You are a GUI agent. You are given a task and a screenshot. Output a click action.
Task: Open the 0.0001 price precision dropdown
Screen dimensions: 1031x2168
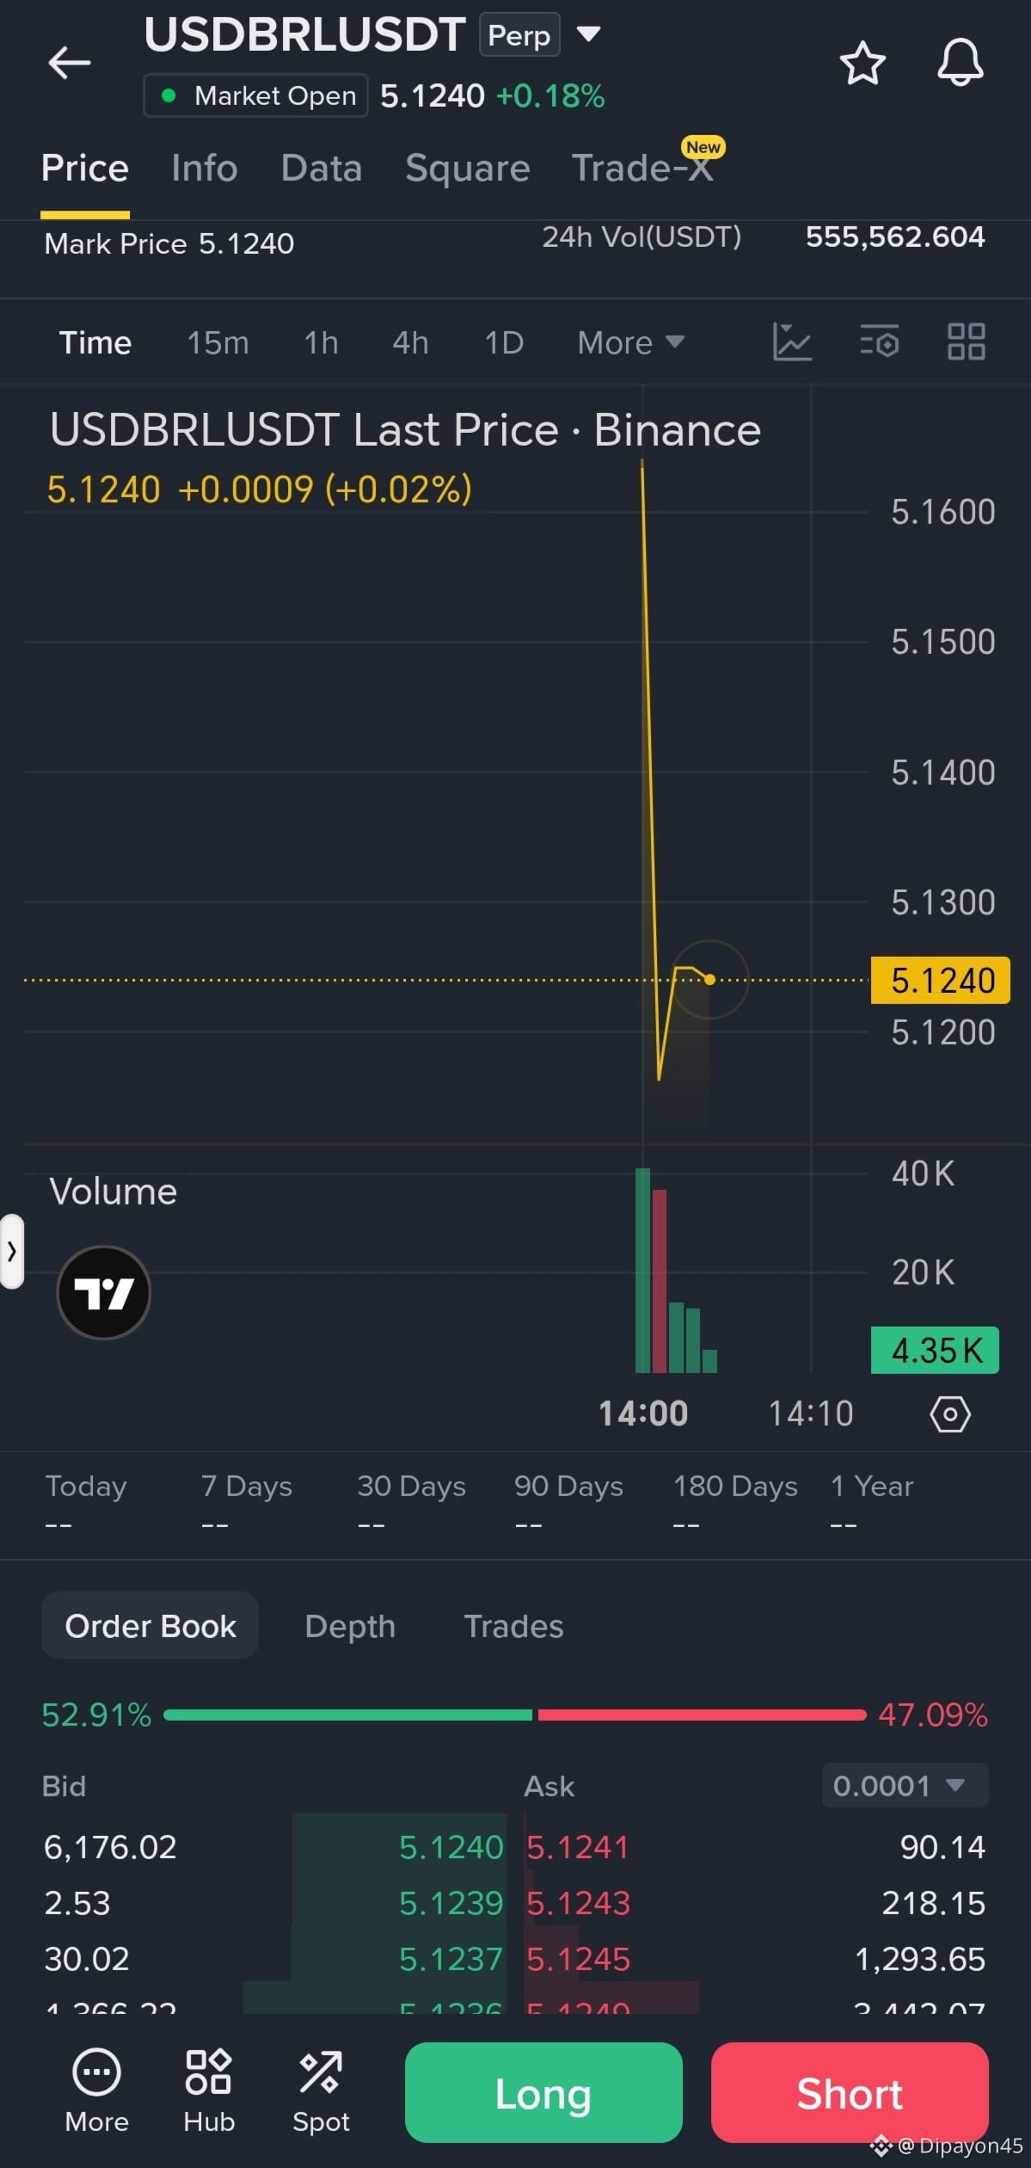(x=905, y=1786)
